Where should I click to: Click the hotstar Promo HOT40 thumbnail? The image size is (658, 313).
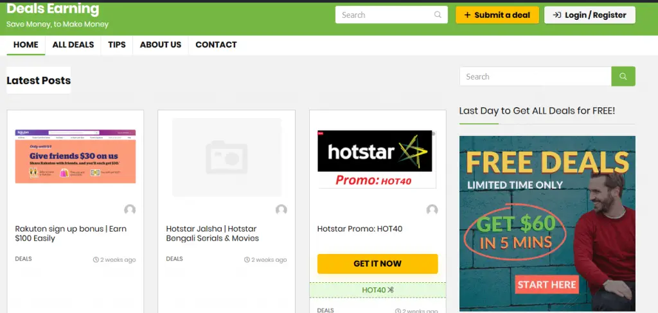(377, 159)
